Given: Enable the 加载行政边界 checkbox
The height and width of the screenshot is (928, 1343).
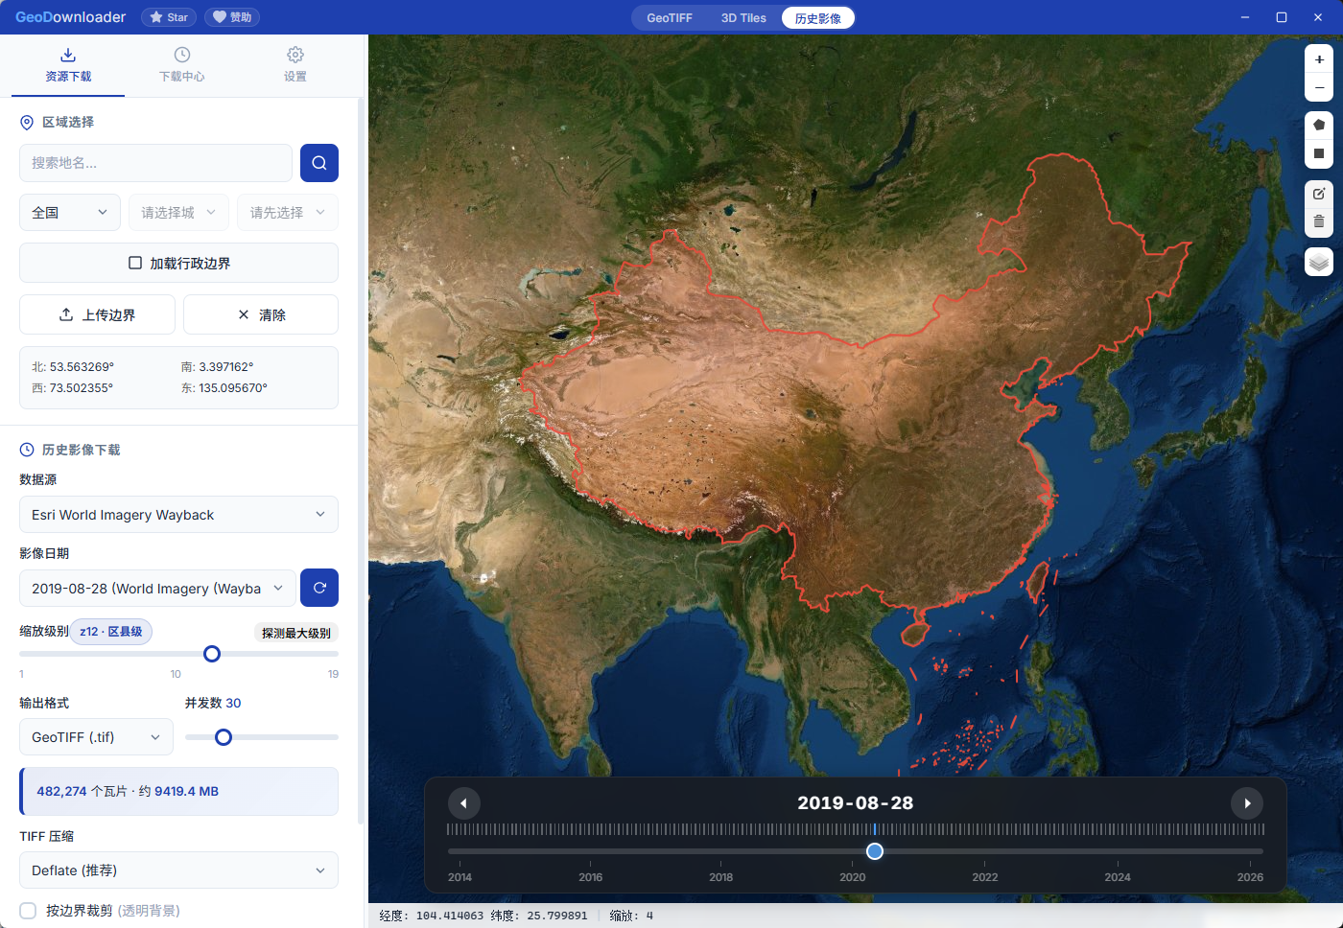Looking at the screenshot, I should point(136,263).
